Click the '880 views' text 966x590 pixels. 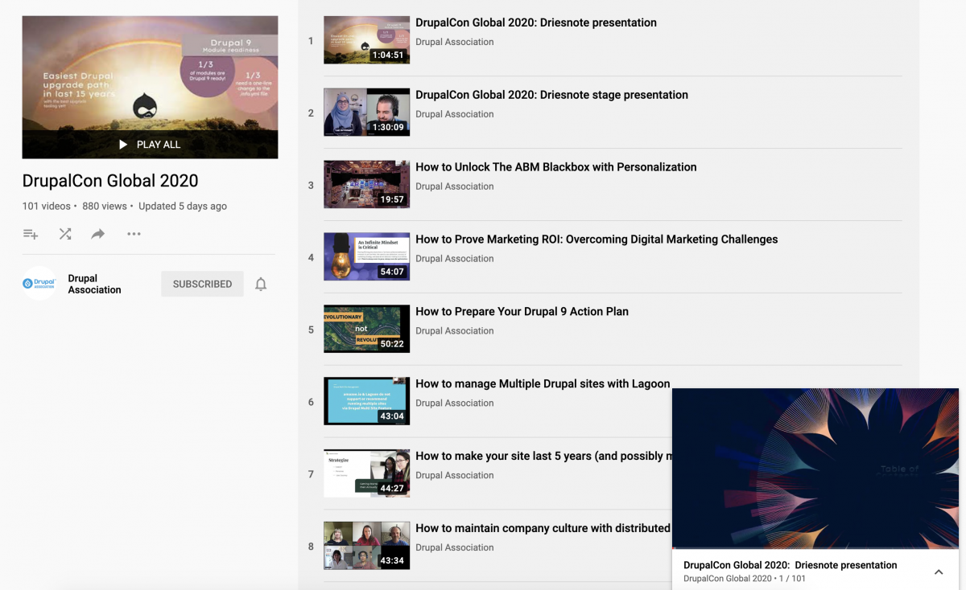tap(104, 207)
